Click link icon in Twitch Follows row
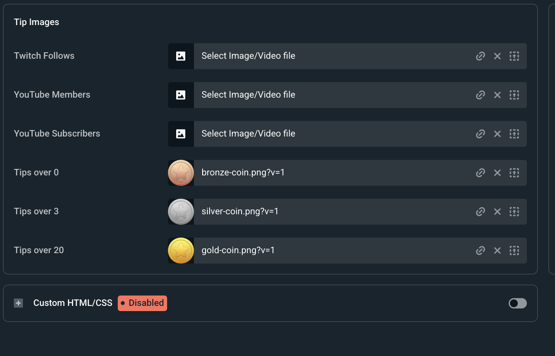The height and width of the screenshot is (356, 555). [480, 56]
